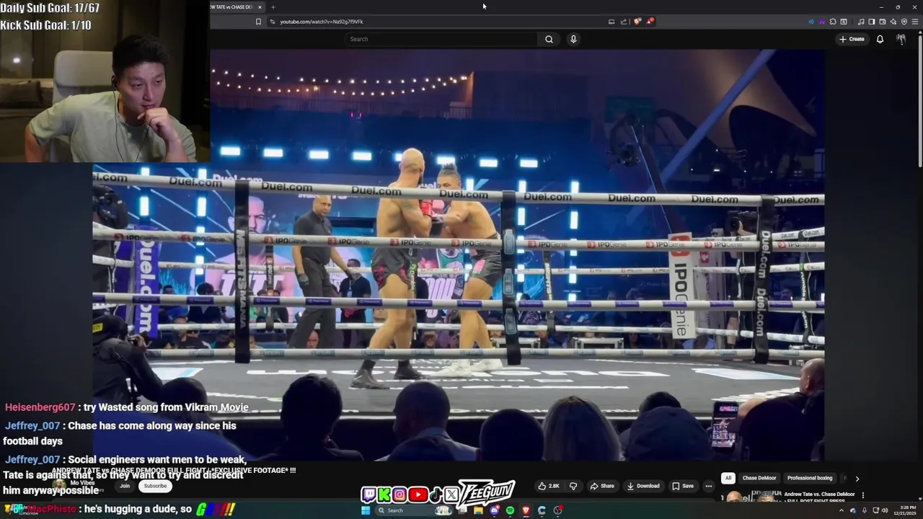Click the fight video player to pause
The height and width of the screenshot is (519, 923).
pyautogui.click(x=459, y=254)
